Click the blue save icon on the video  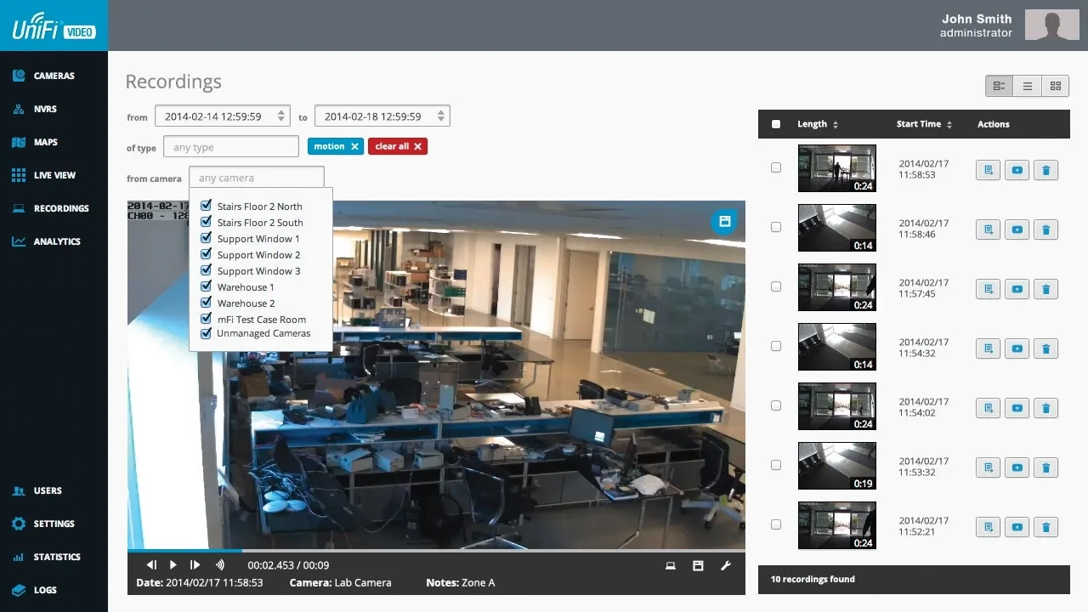pos(724,222)
